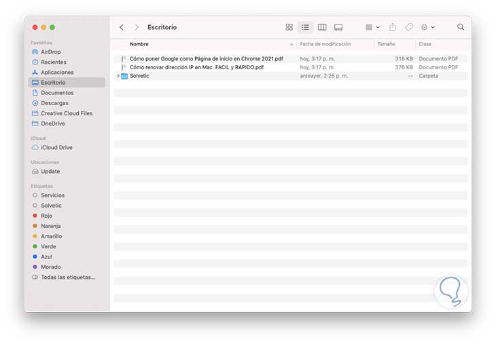Show Todas las etiquetas…
This screenshot has height=344, width=496.
point(67,277)
